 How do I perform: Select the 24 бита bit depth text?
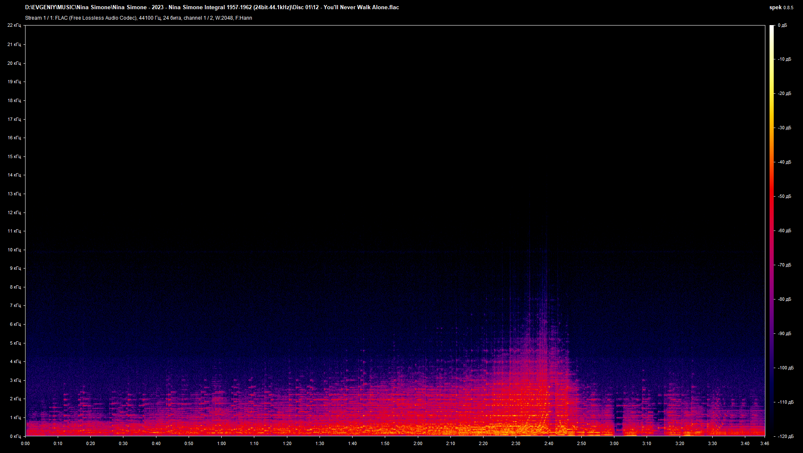171,18
